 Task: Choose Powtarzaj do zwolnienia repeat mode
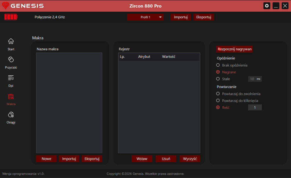coord(238,94)
